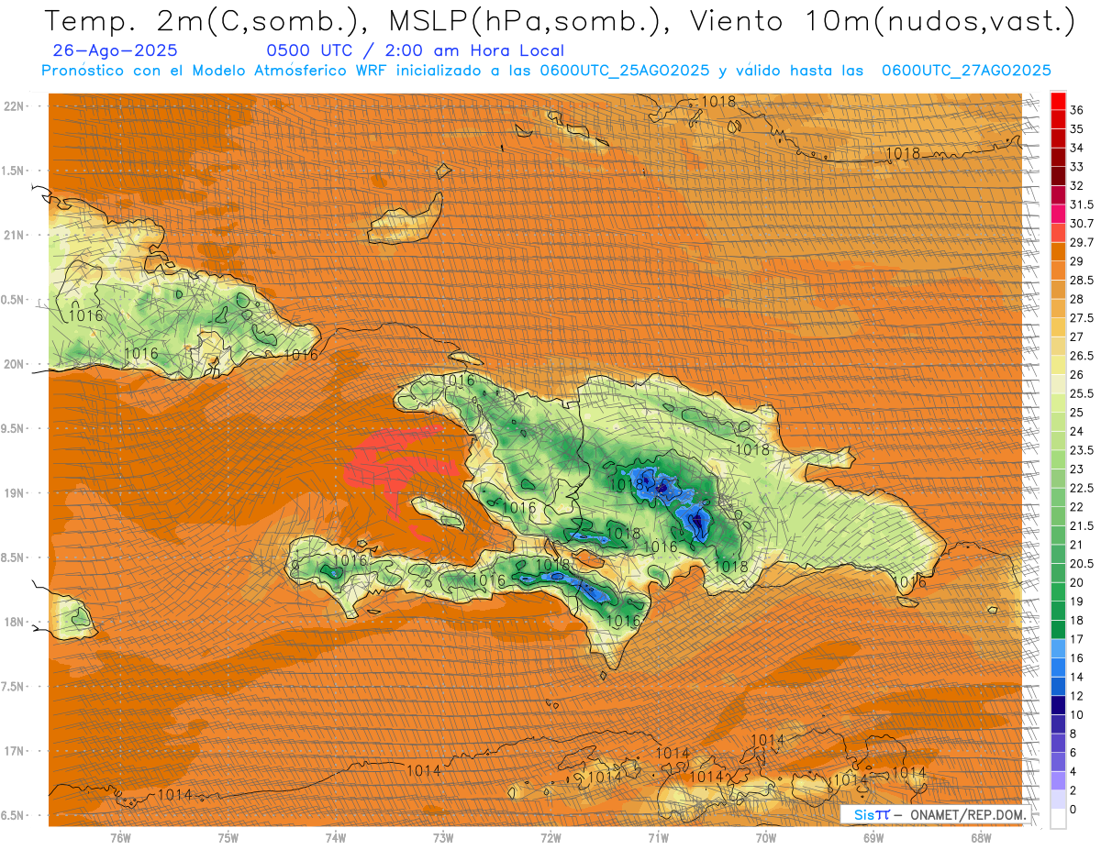1101x850 pixels.
Task: Click the '72W' longitude label
Action: point(551,838)
